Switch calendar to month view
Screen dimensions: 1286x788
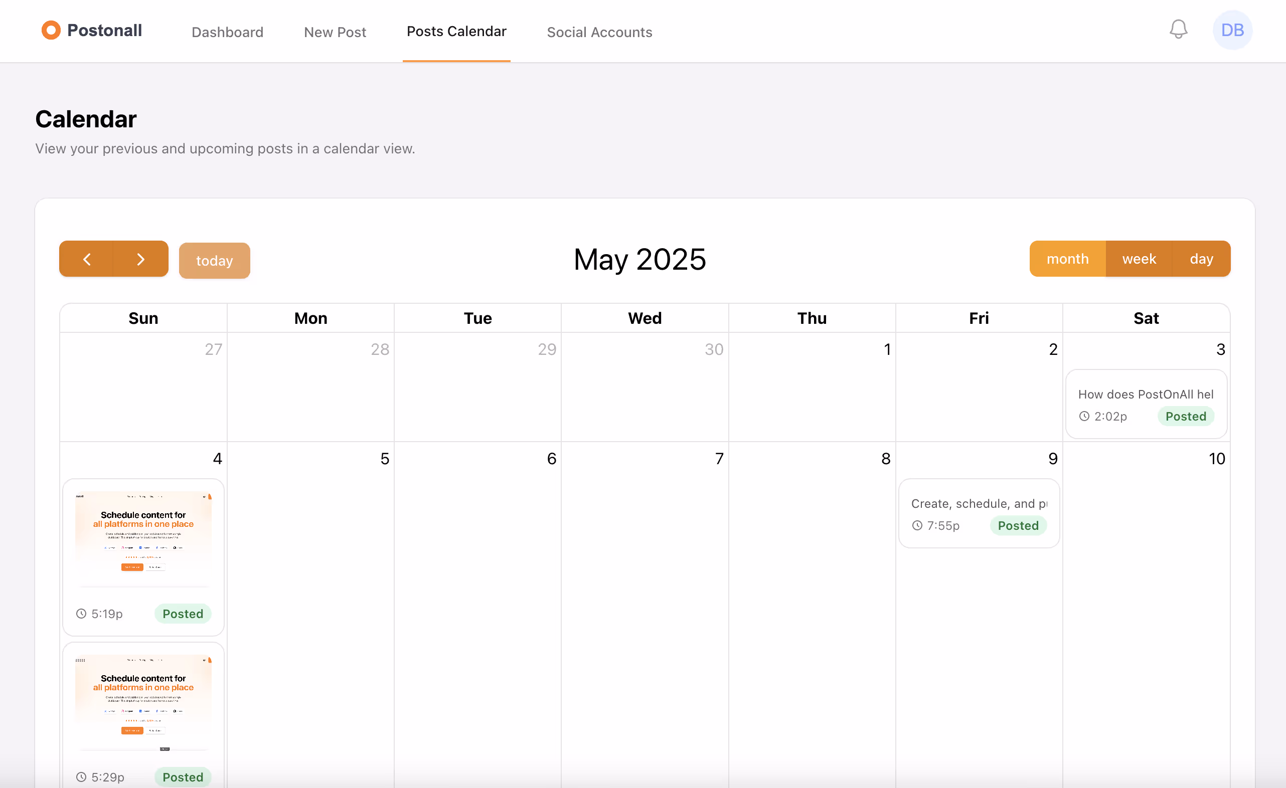pyautogui.click(x=1067, y=259)
